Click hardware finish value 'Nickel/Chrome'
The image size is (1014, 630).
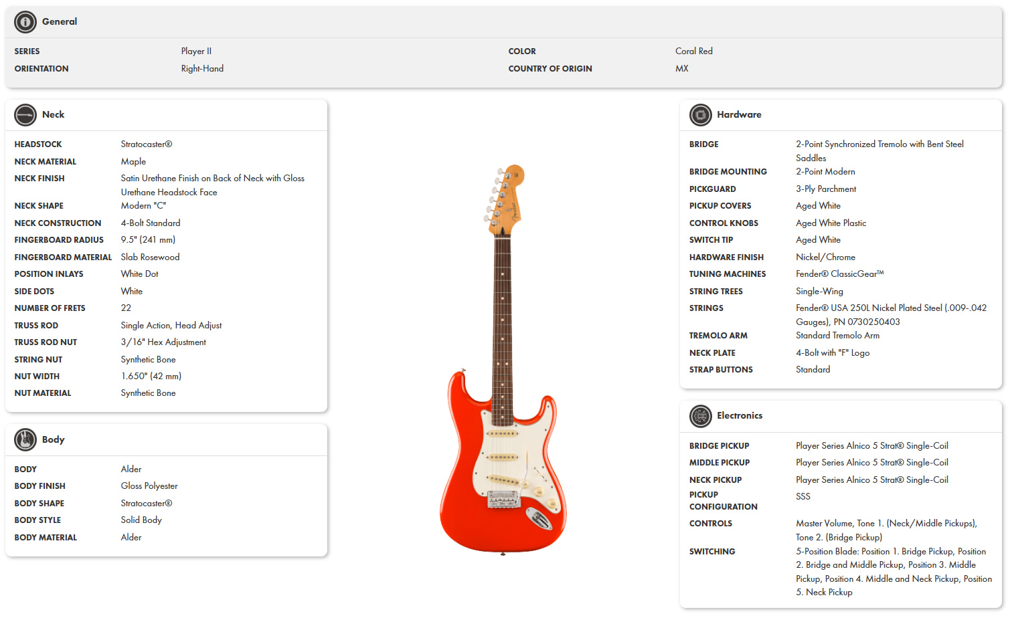coord(825,257)
